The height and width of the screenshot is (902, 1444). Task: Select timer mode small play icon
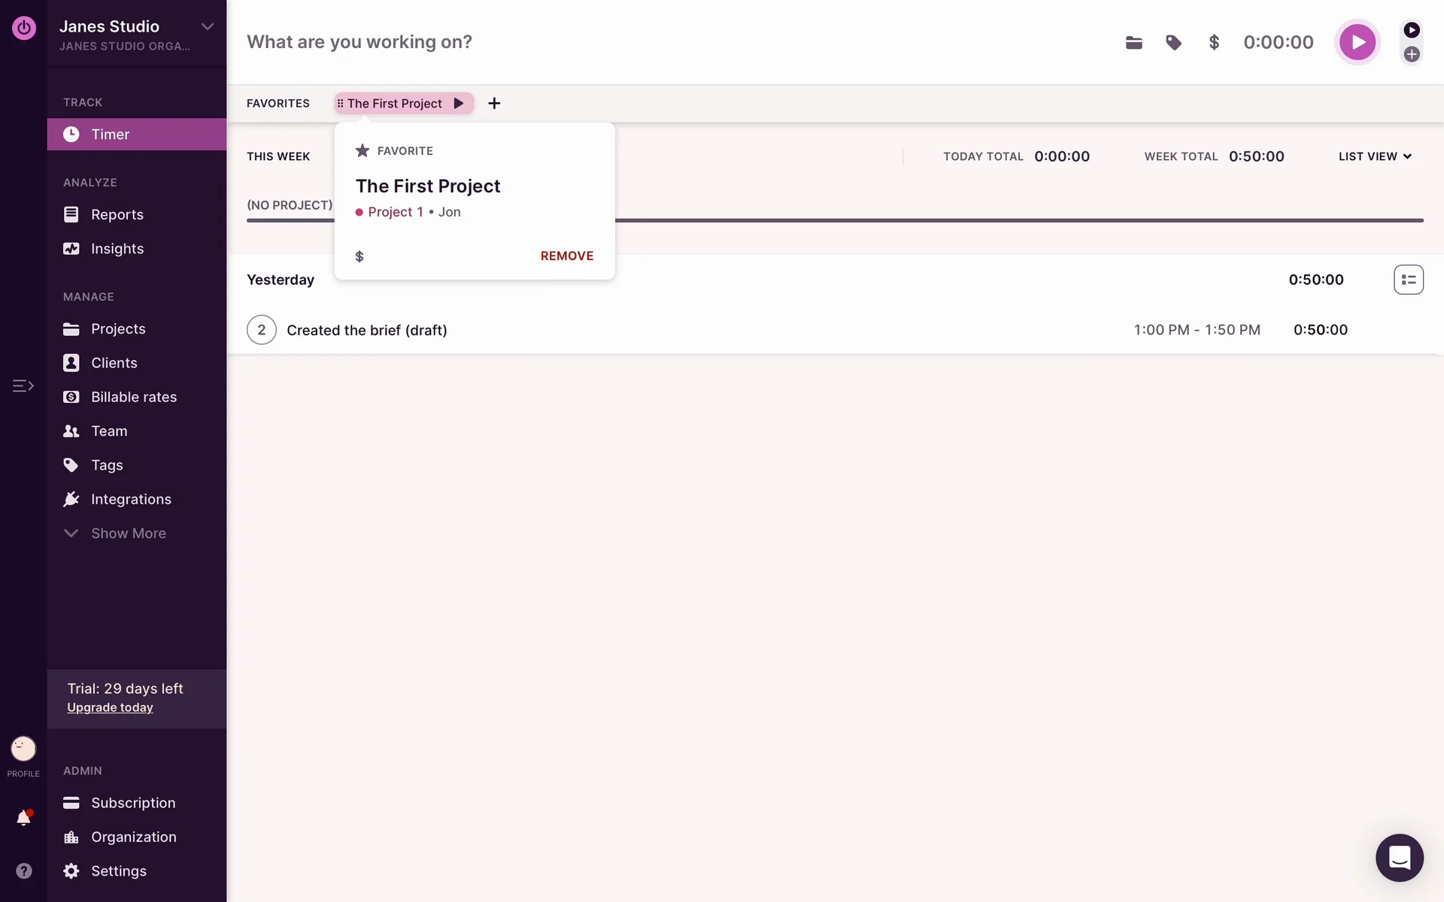coord(1412,30)
